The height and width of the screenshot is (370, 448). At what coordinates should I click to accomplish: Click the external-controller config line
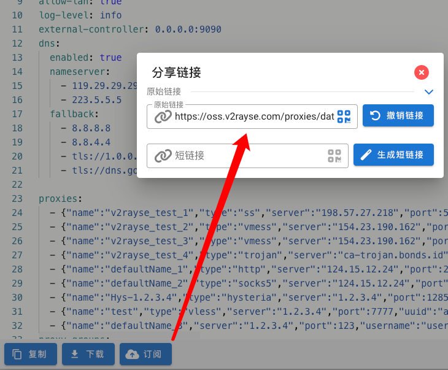[129, 29]
